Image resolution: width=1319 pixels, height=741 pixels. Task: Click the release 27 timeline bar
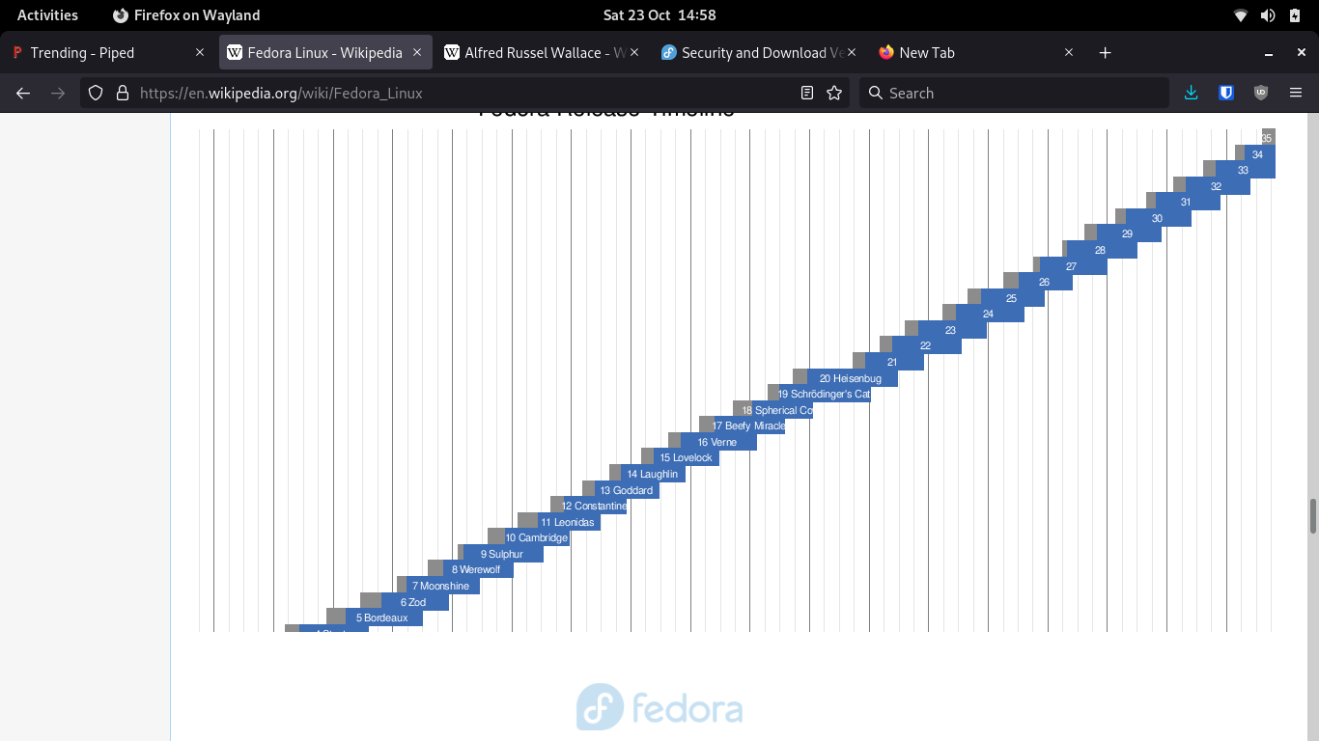[1074, 266]
